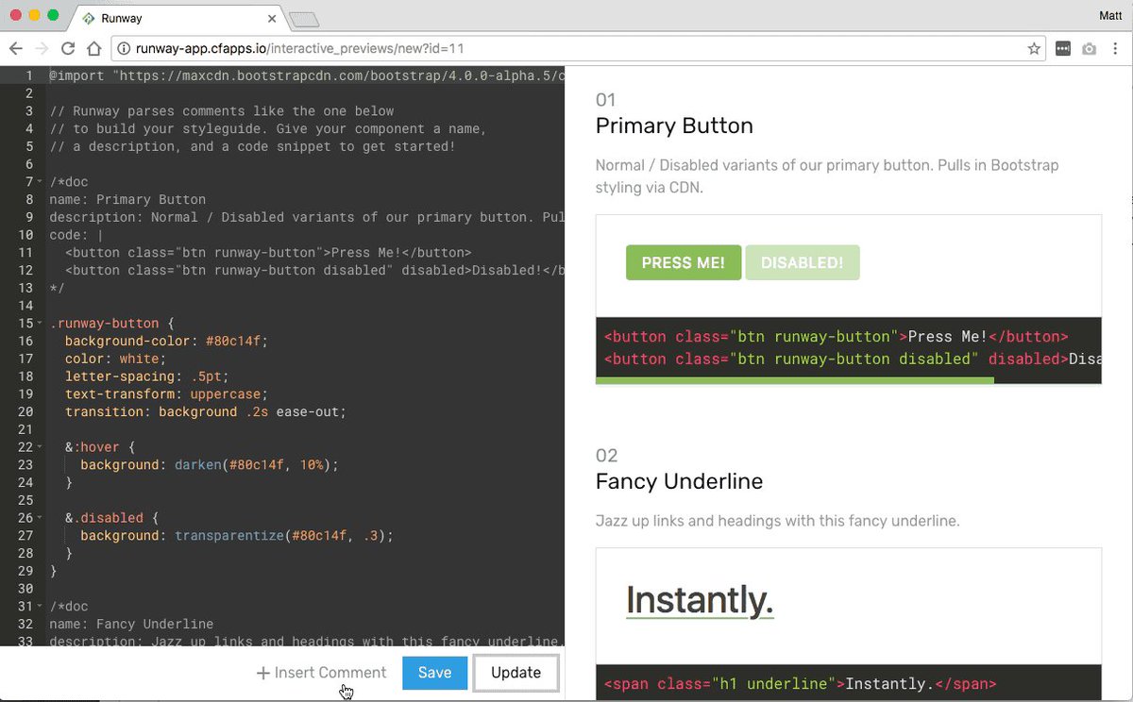Click the Jazz up links description text
The height and width of the screenshot is (702, 1133).
[778, 521]
